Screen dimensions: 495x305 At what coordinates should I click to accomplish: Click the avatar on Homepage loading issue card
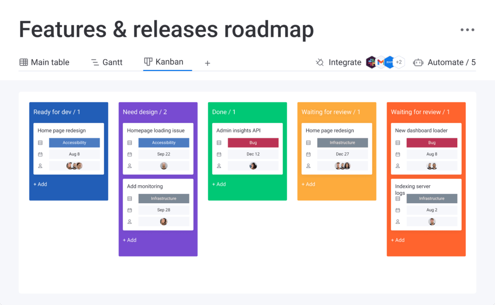coord(164,166)
